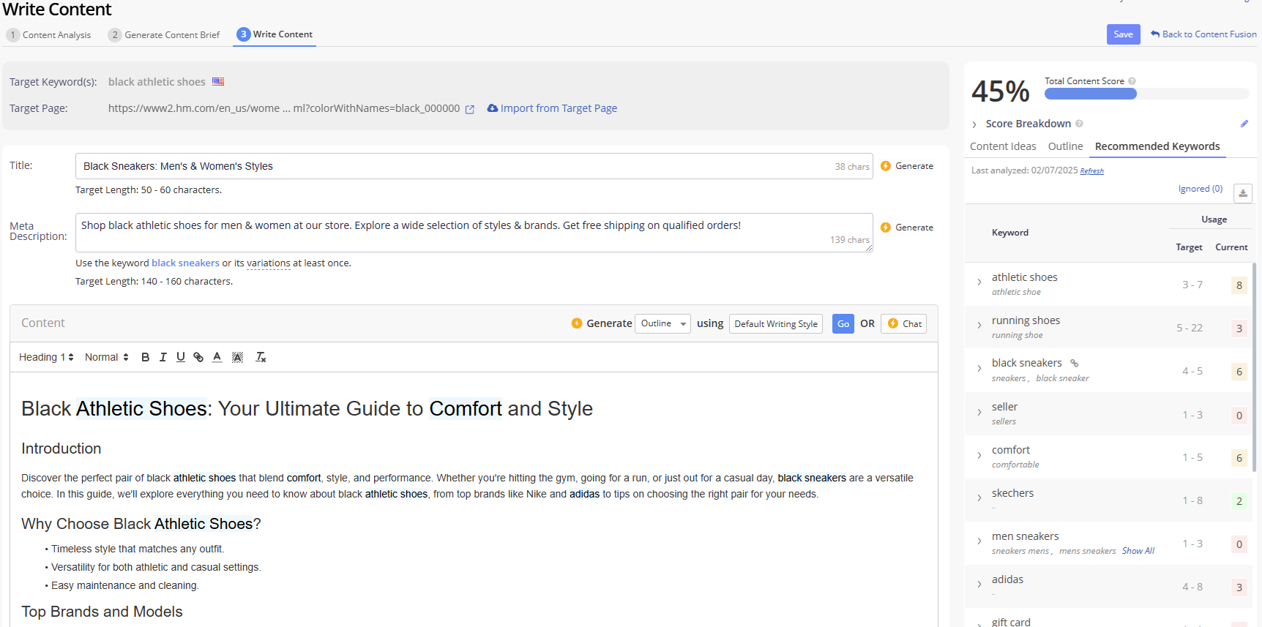Image resolution: width=1262 pixels, height=627 pixels.
Task: Toggle bold formatting in editor toolbar
Action: [145, 357]
